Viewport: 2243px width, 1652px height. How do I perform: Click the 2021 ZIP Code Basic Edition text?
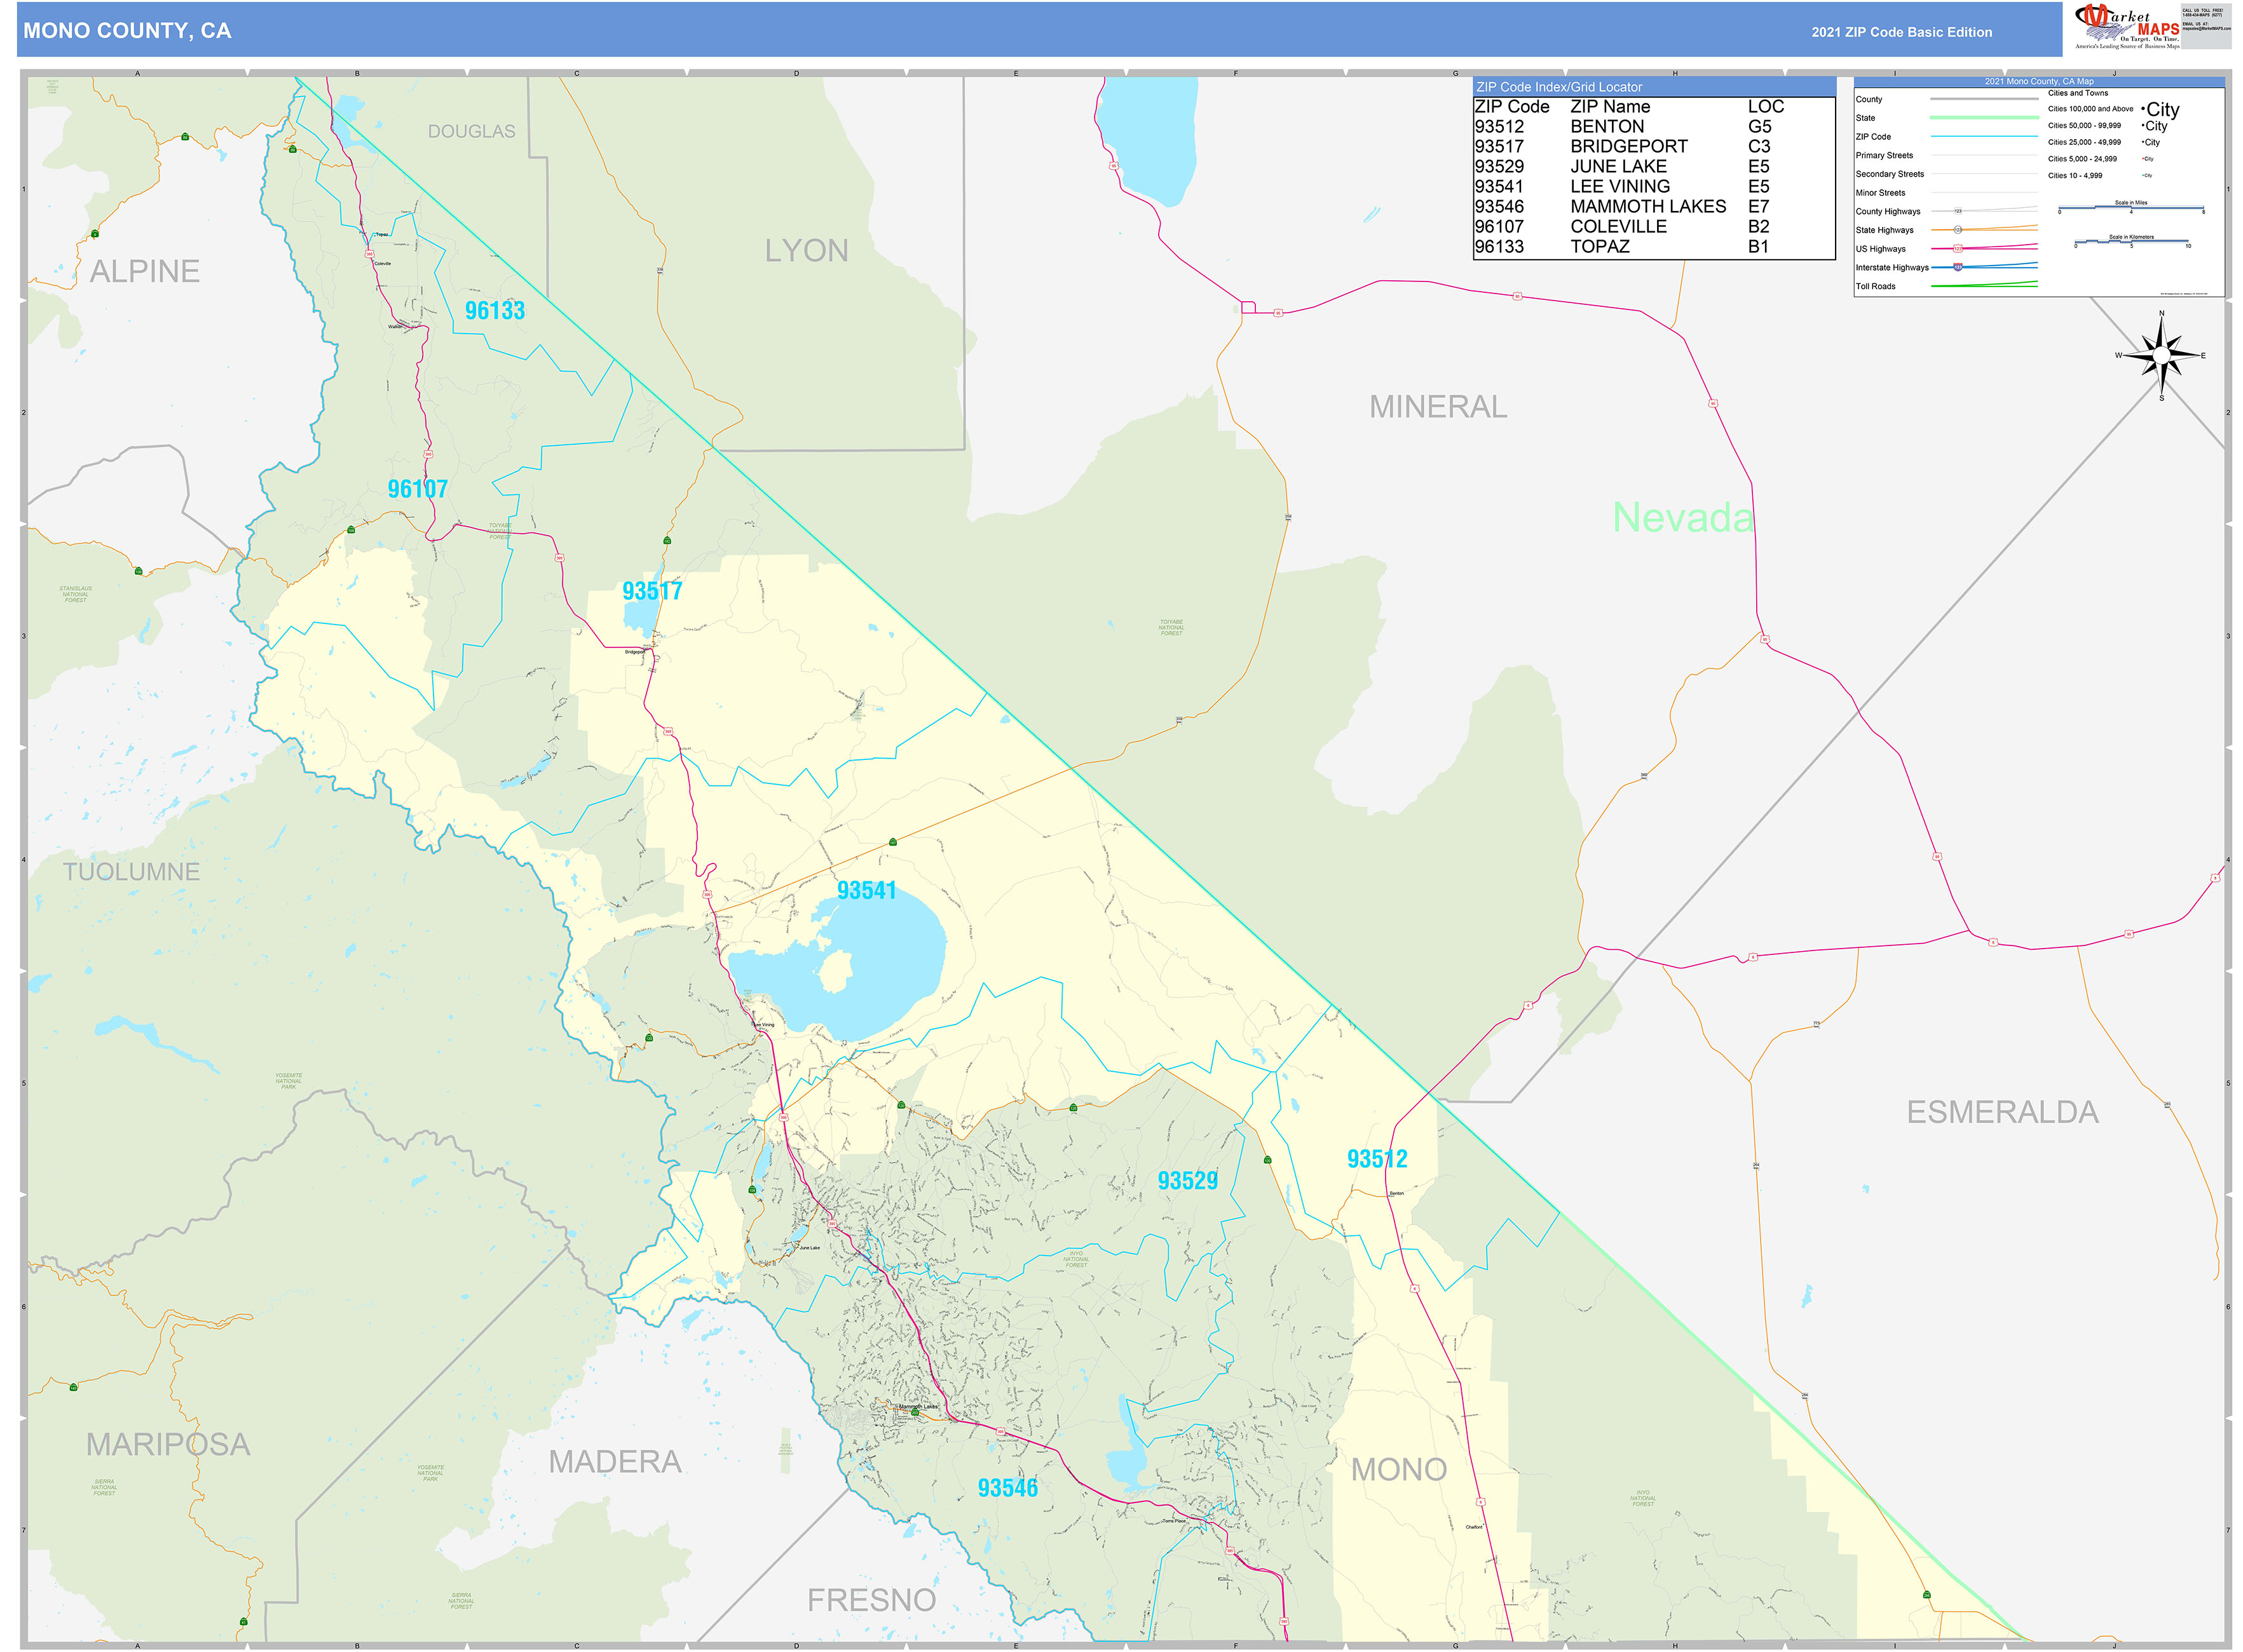1901,32
